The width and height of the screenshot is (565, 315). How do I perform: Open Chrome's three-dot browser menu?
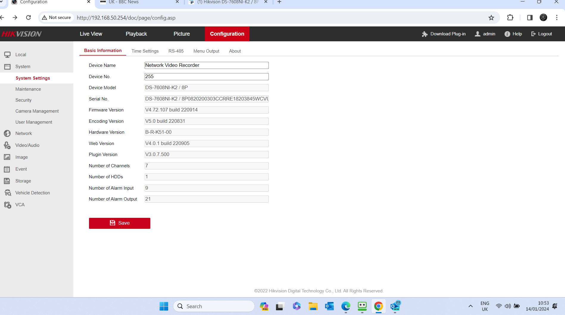(x=557, y=18)
